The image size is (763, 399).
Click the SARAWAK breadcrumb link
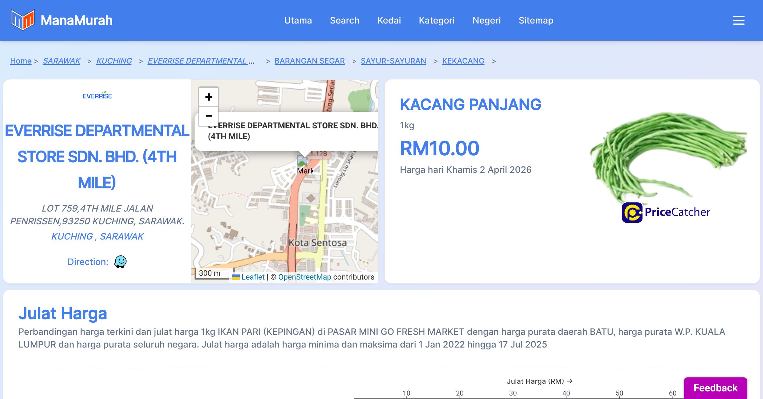click(x=62, y=61)
